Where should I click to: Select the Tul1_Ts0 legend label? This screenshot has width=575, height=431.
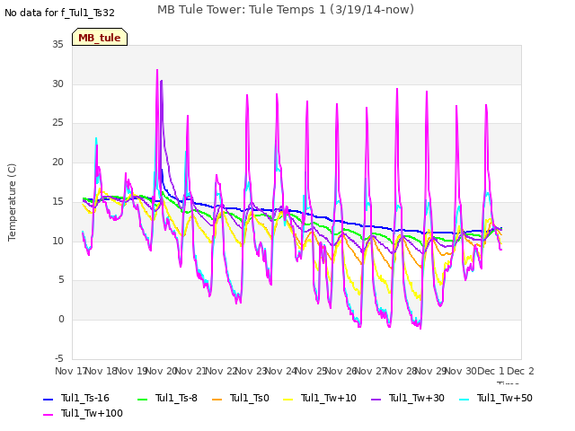250,398
